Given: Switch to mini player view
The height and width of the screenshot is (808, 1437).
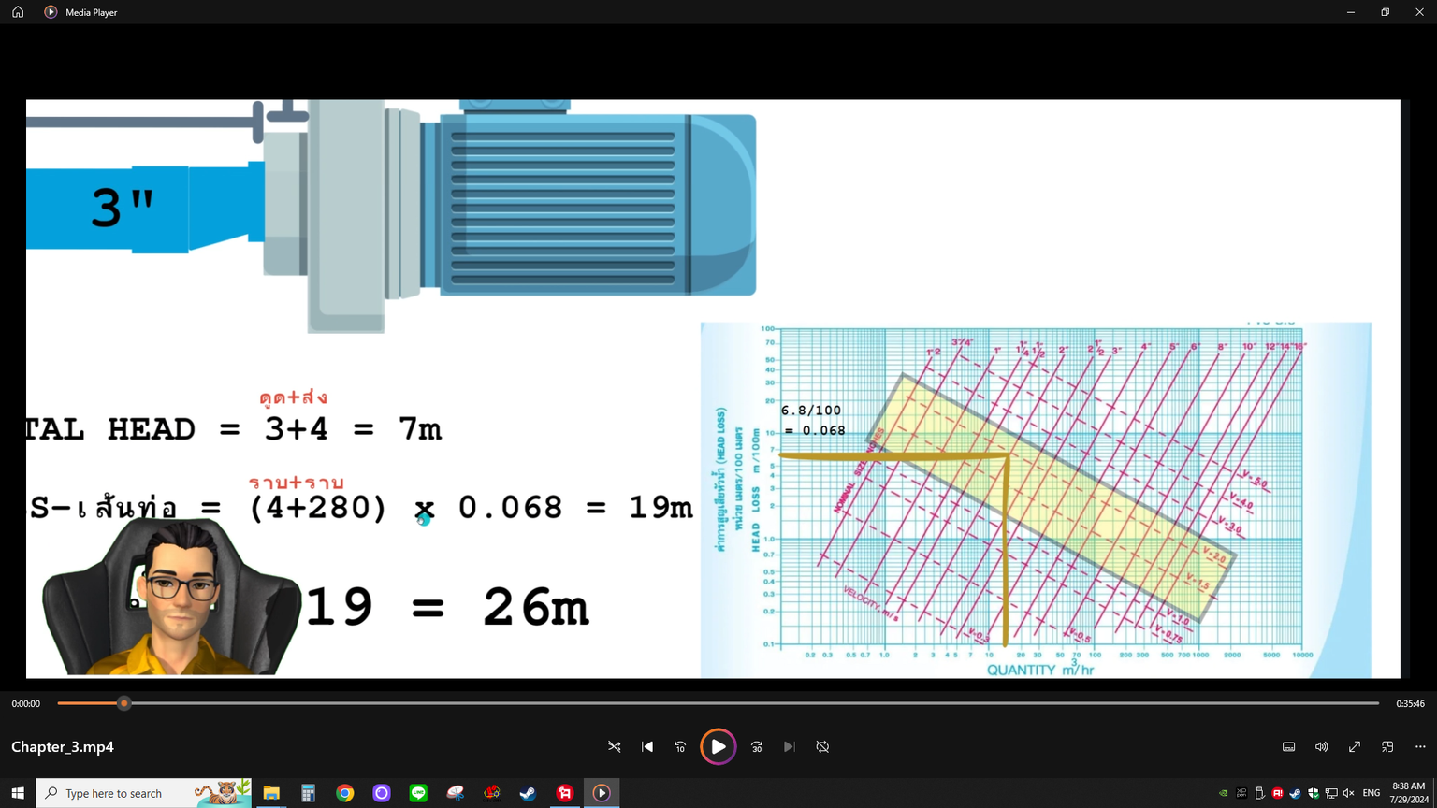Looking at the screenshot, I should [1387, 746].
